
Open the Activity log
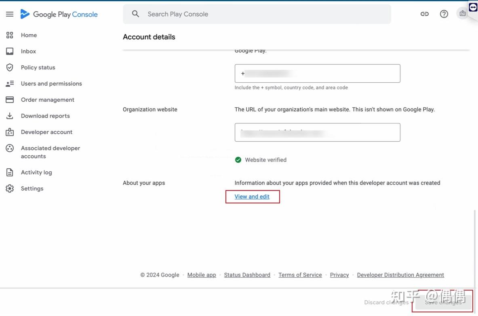(36, 172)
